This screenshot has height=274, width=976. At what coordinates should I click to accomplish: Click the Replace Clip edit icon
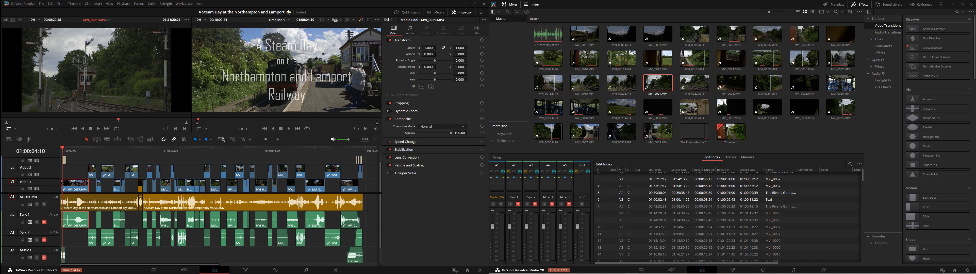(151, 139)
